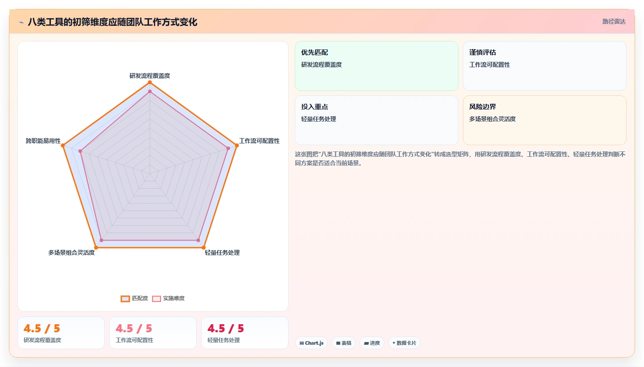The height and width of the screenshot is (367, 644).
Task: Click the description paragraph under the cards
Action: 460,159
